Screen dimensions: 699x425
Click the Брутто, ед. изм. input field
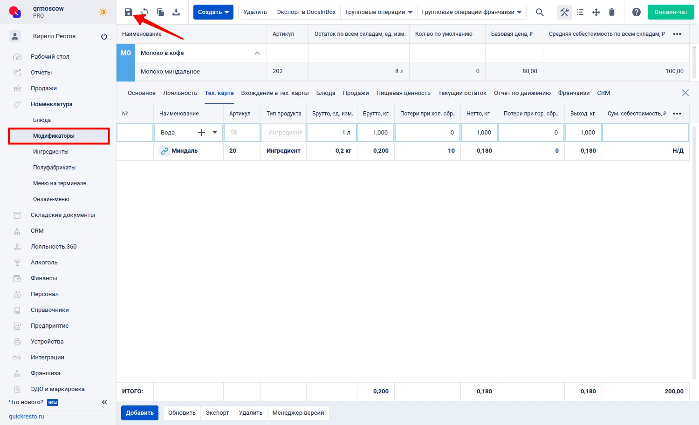point(332,133)
